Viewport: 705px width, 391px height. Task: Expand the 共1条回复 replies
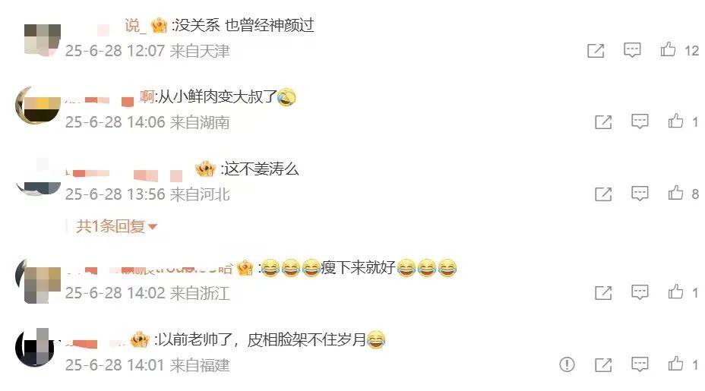(x=116, y=226)
